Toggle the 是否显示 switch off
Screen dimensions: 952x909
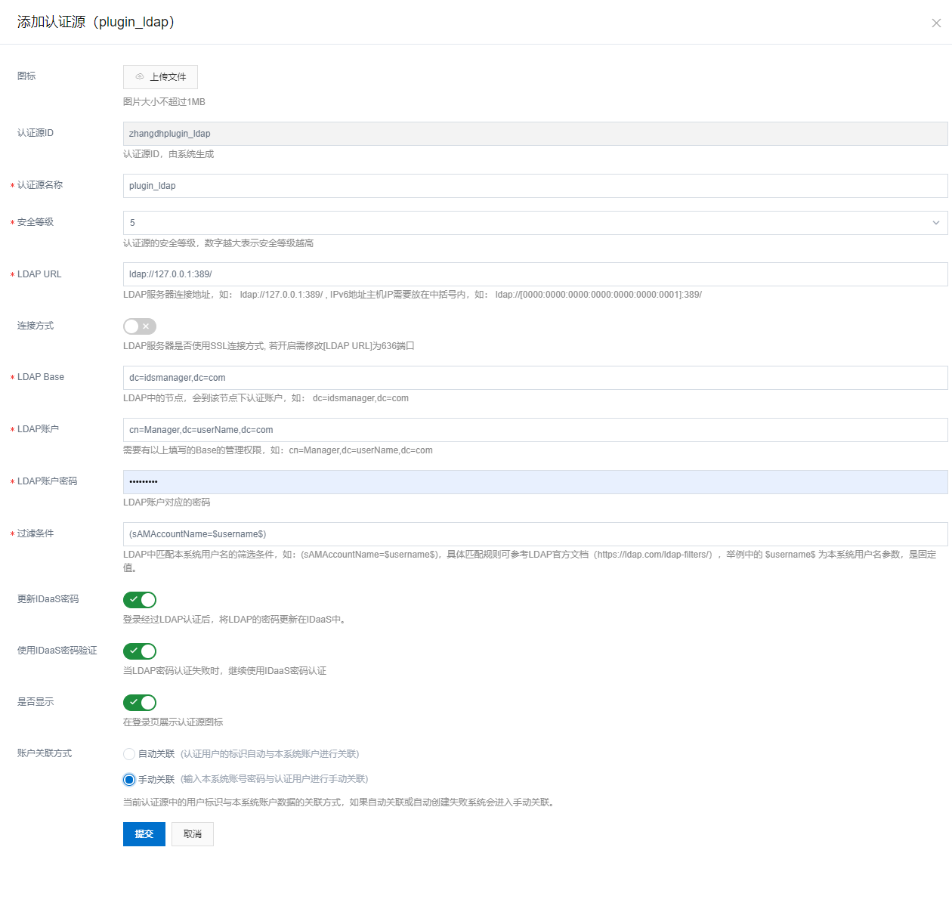140,703
